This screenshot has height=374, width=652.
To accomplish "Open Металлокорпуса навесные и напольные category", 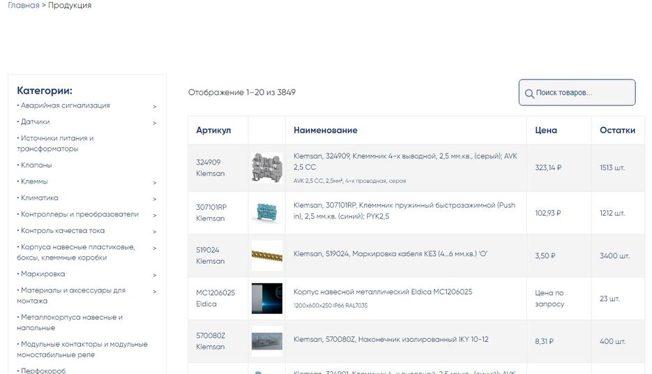I will pyautogui.click(x=70, y=322).
